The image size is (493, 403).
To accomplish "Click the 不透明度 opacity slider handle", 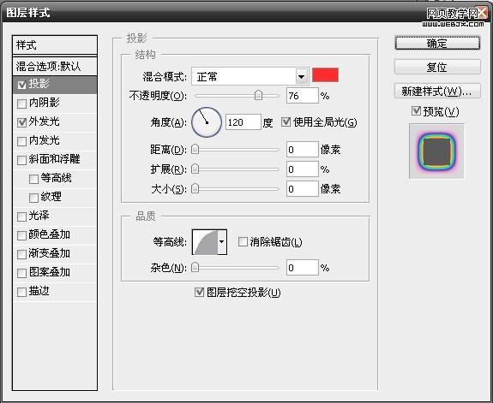I will (x=258, y=94).
